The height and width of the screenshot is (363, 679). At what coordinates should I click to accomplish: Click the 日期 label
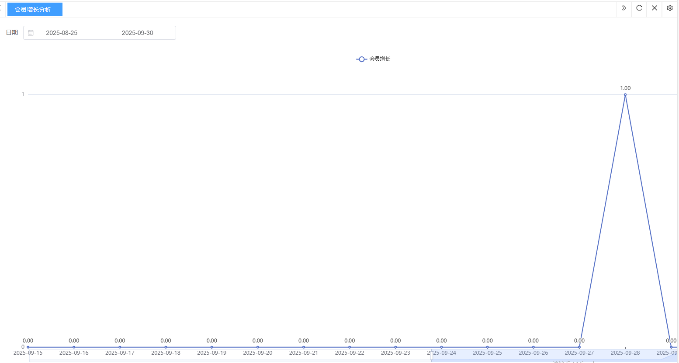pos(12,32)
